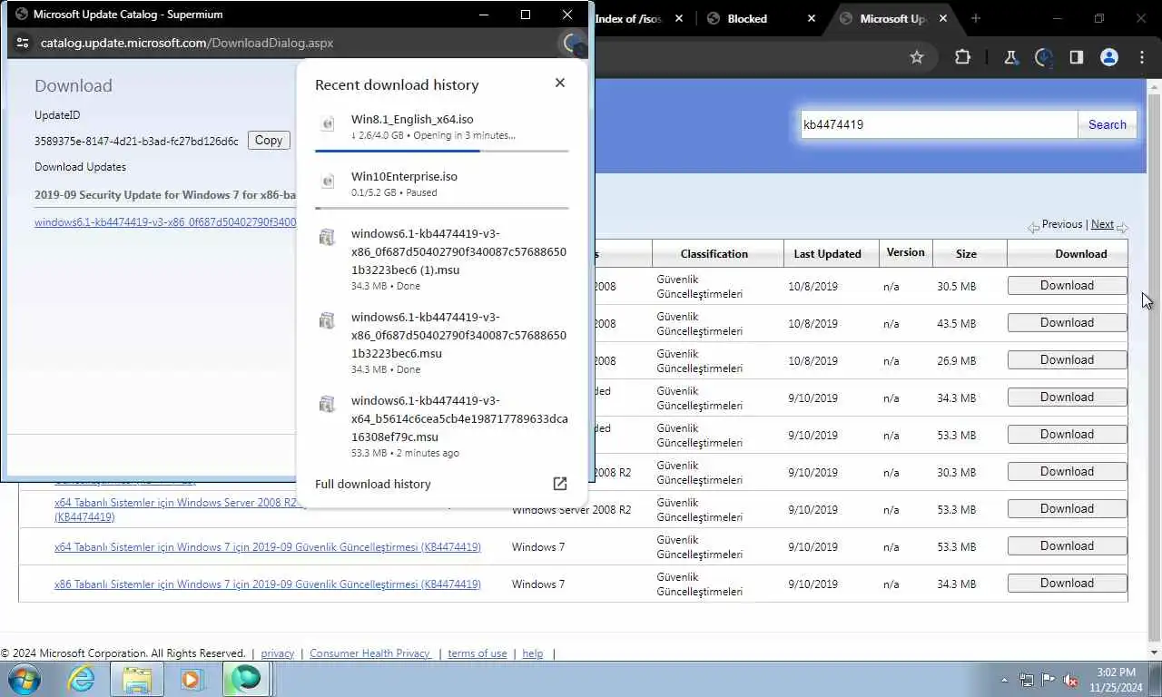Click the Win8.1_English_x64.iso file icon
Screen dimensions: 1162x697
(328, 125)
